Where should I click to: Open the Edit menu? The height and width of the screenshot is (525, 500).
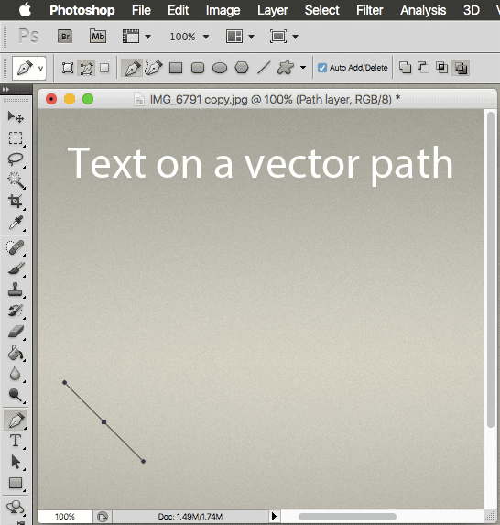tap(178, 10)
